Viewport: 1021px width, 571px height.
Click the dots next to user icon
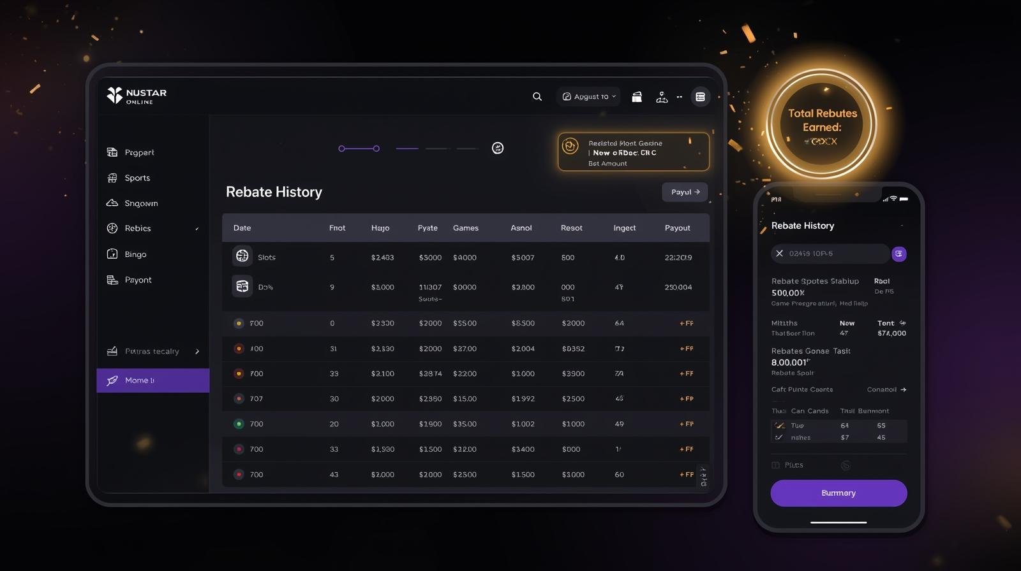click(679, 97)
